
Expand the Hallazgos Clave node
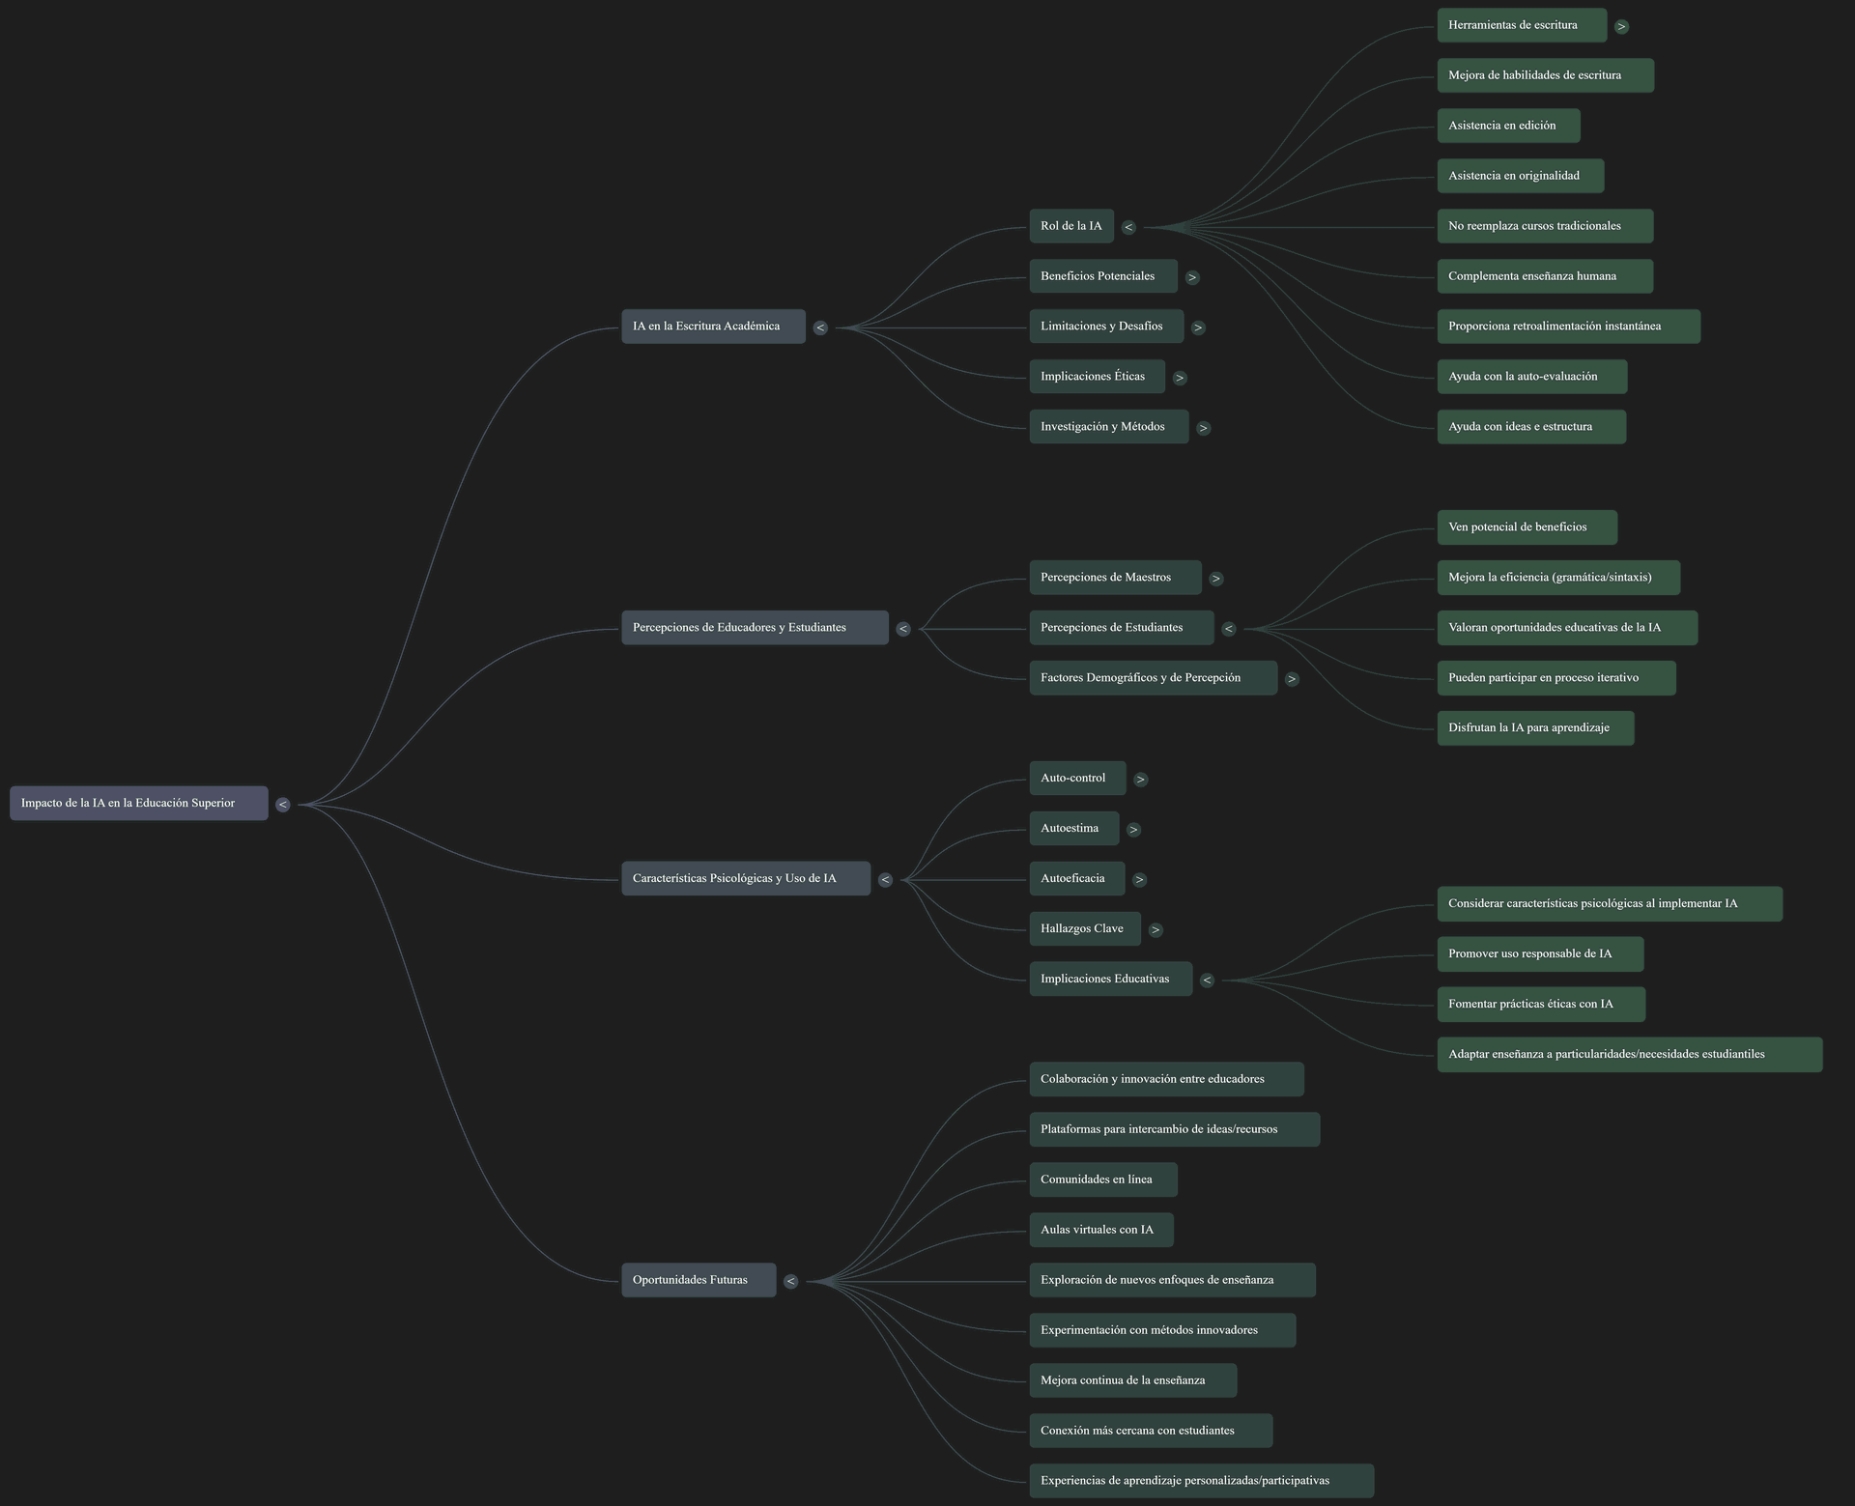(x=1156, y=930)
